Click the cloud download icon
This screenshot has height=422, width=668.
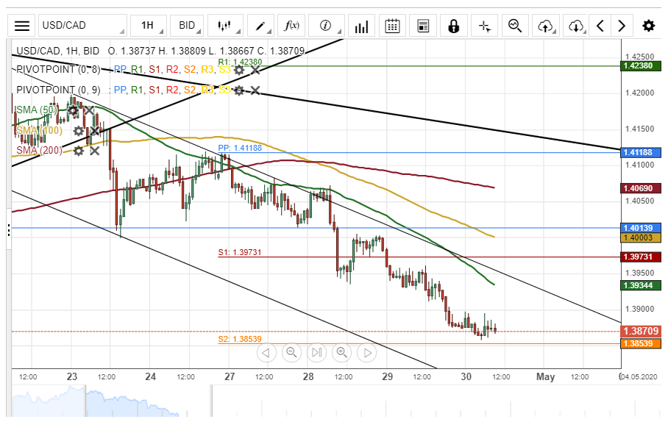(576, 26)
